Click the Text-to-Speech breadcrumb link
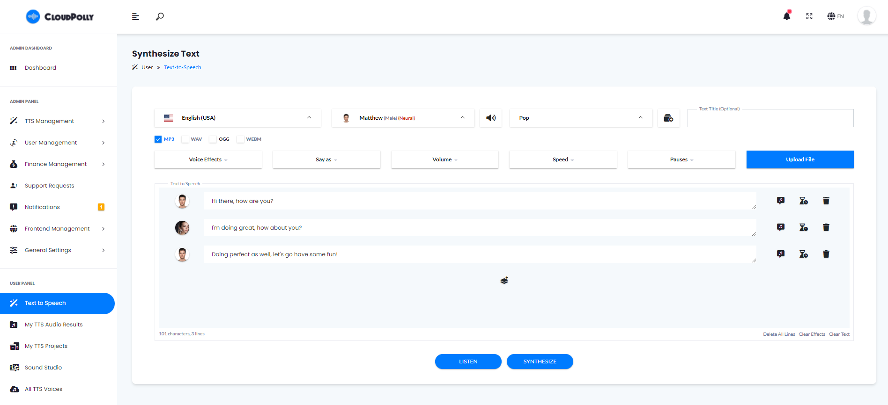This screenshot has height=405, width=888. (x=183, y=67)
